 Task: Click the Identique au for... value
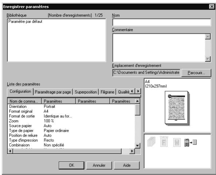58,116
